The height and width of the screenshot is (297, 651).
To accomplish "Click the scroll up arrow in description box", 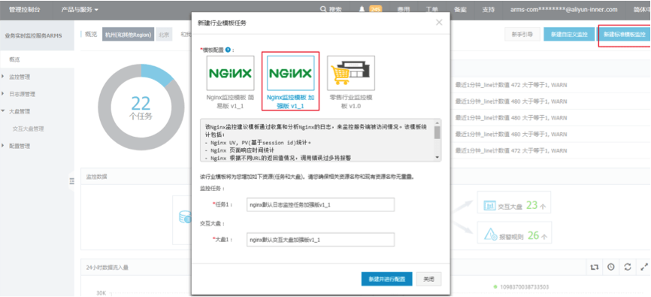I will click(437, 123).
